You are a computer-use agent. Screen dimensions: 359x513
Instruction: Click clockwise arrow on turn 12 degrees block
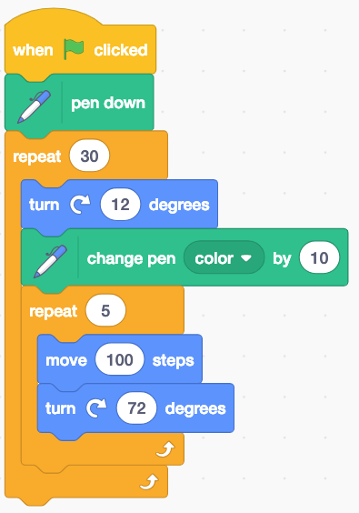pos(80,205)
